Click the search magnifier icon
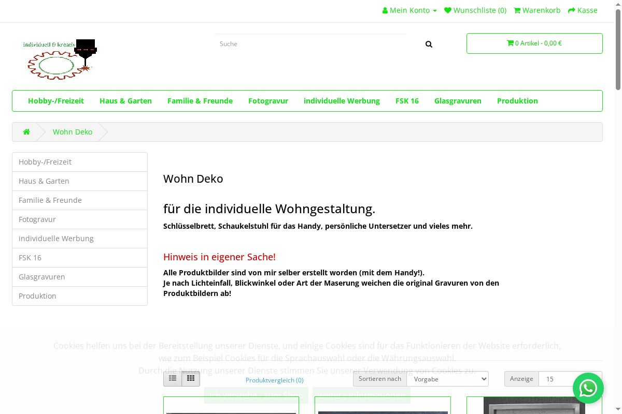 (429, 44)
